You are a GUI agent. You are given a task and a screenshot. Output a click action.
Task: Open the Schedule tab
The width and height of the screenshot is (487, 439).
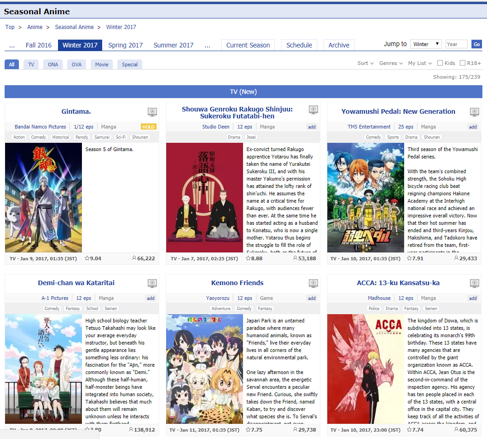pyautogui.click(x=299, y=46)
